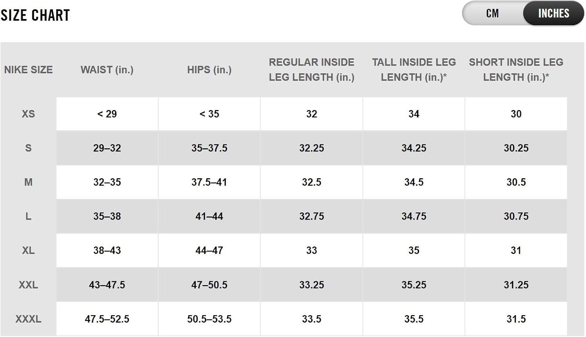Image resolution: width=586 pixels, height=337 pixels.
Task: Click the Regular Inside Leg Length header
Action: coord(311,70)
